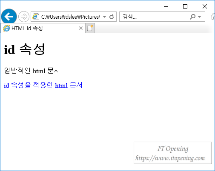Click the https://www.itopening.com watermark URL

tap(170, 158)
